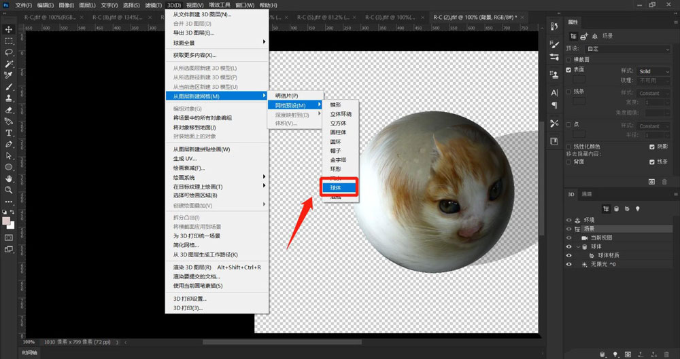Viewport: 680px width, 359px height.
Task: Select the Clone Stamp tool
Action: [x=8, y=98]
